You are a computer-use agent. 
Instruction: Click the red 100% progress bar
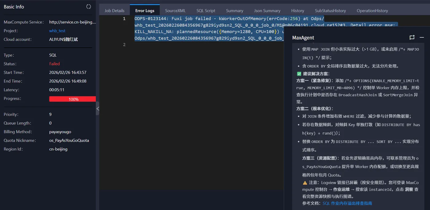point(72,99)
